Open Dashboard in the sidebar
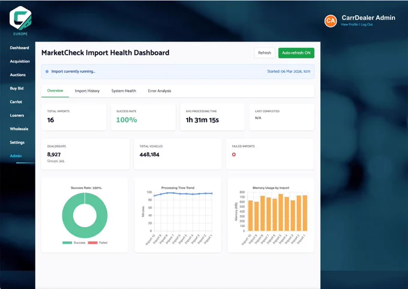 [x=20, y=48]
